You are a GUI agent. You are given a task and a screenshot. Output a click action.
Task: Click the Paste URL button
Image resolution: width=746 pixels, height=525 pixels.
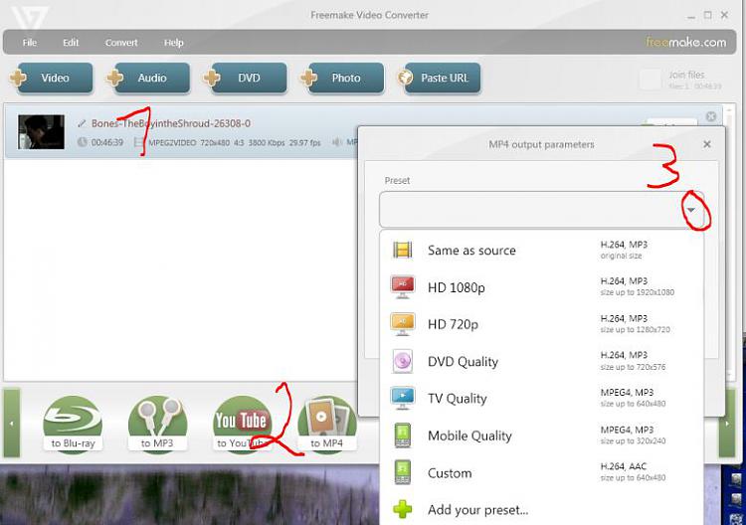440,78
